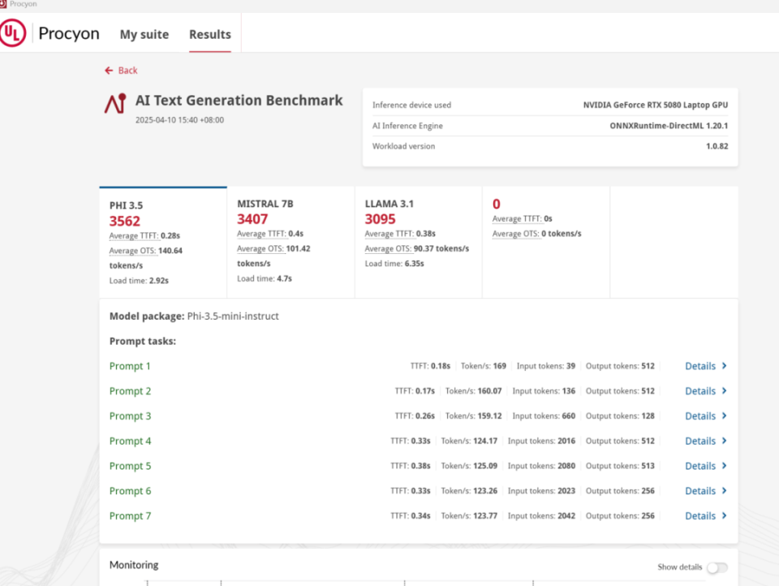The height and width of the screenshot is (586, 779).
Task: Click Load time 2.92s under PHI 3.5
Action: [x=139, y=281]
